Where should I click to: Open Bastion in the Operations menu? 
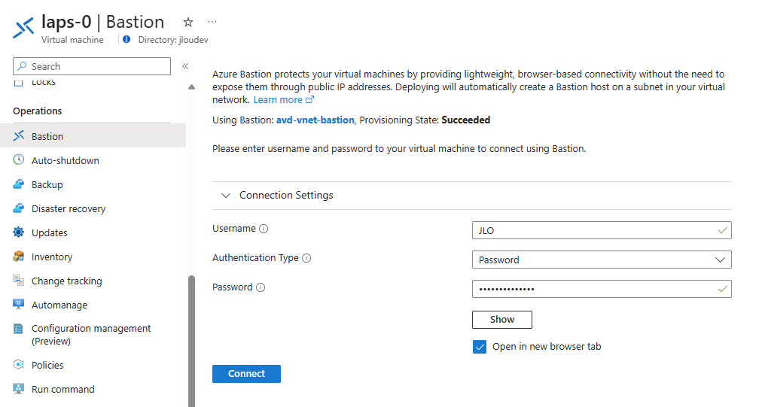pos(93,136)
